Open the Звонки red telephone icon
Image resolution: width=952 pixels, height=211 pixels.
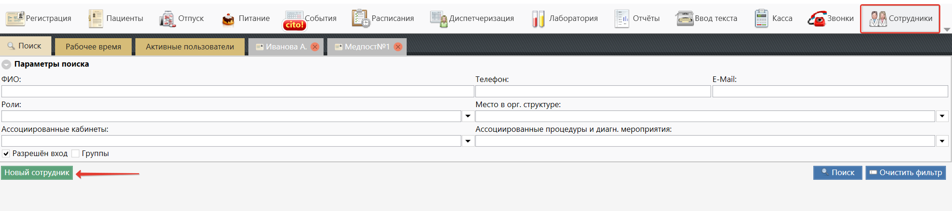pos(817,19)
